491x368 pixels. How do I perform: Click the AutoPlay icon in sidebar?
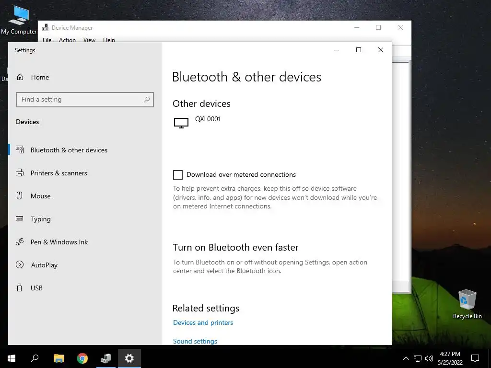pyautogui.click(x=20, y=264)
